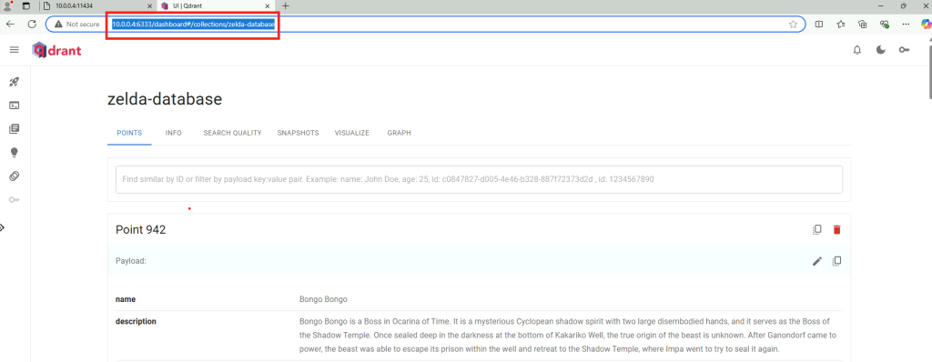Open a new browser tab

286,6
